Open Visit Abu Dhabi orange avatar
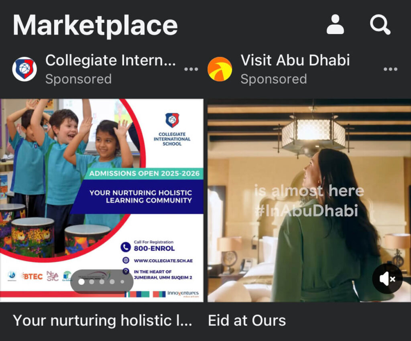This screenshot has height=341, width=411. tap(220, 69)
